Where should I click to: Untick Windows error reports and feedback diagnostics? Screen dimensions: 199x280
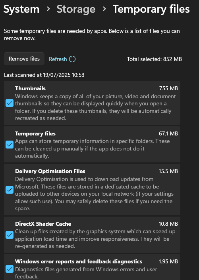click(10, 269)
